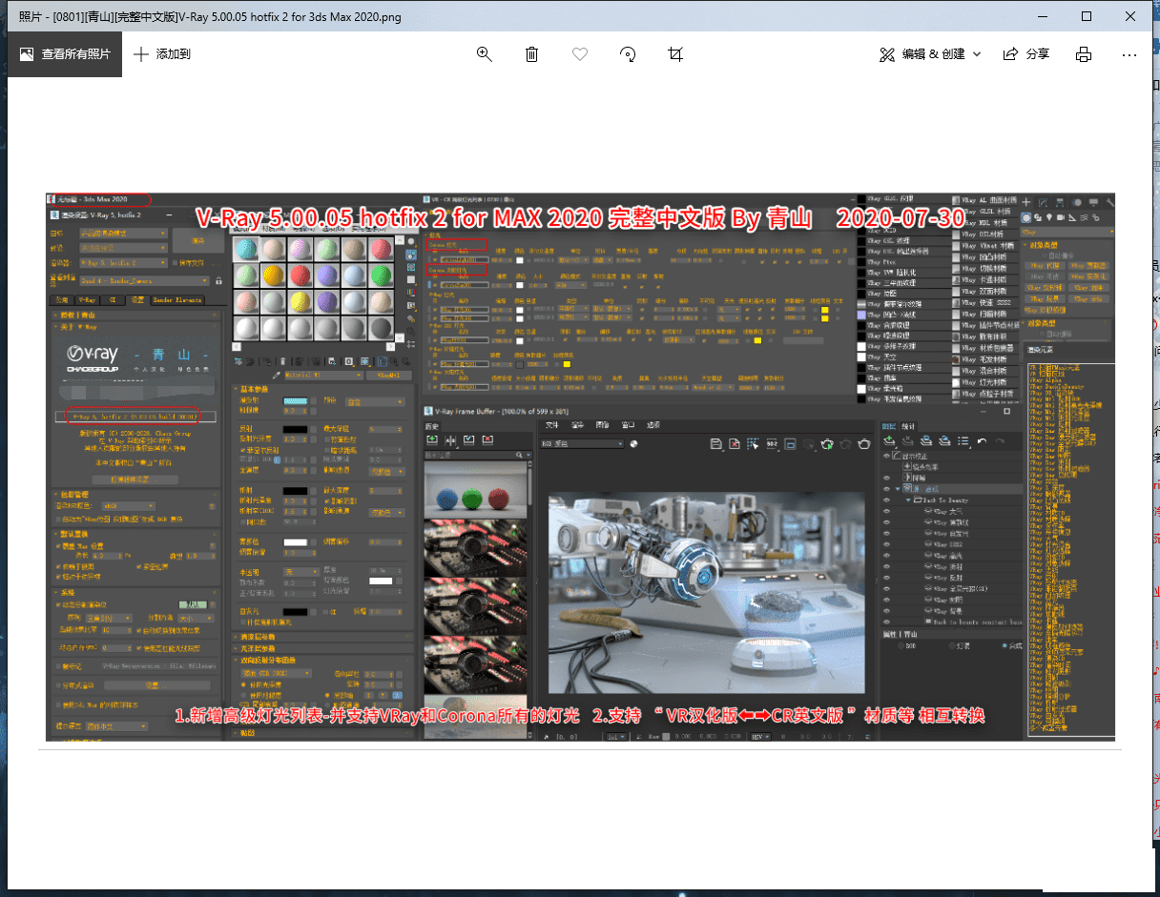Open the 窗口 menu in V-Ray Frame Buffer
Viewport: 1160px width, 897px height.
point(628,425)
